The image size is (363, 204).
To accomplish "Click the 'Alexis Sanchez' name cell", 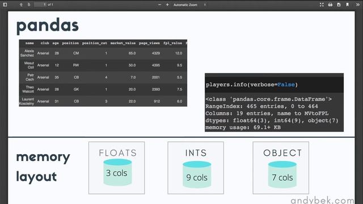I will tap(27, 53).
